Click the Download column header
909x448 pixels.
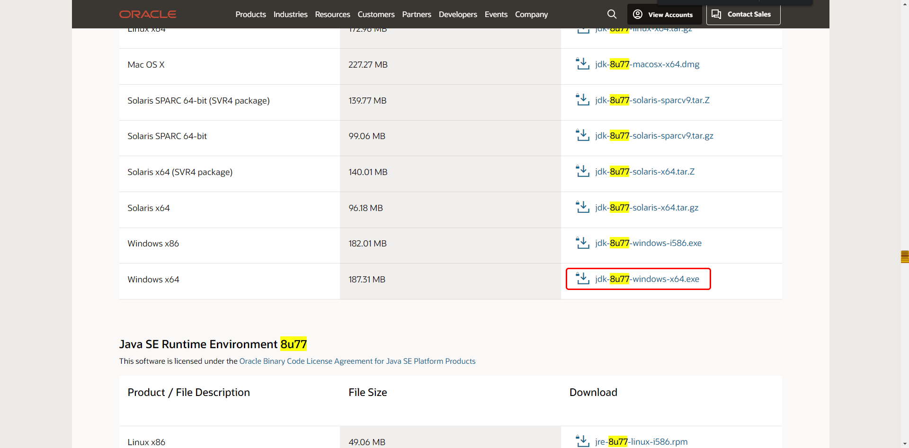point(593,392)
